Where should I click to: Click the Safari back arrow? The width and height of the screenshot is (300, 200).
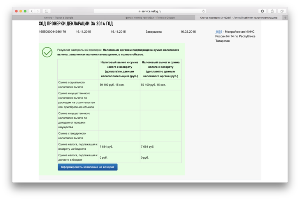pos(32,11)
